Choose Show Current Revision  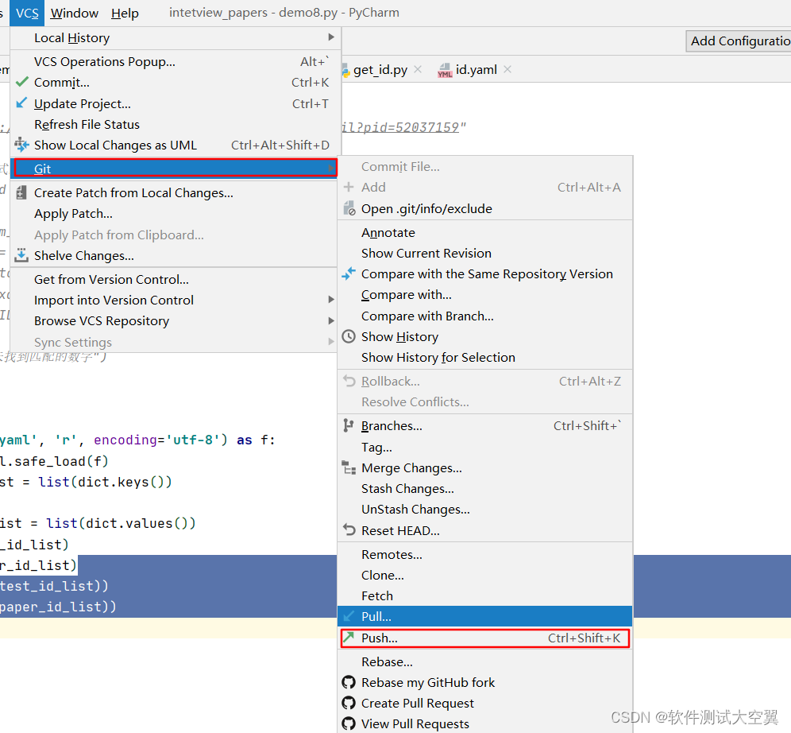point(484,253)
